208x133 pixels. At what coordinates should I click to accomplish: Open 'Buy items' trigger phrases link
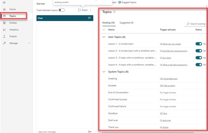tap(165, 58)
